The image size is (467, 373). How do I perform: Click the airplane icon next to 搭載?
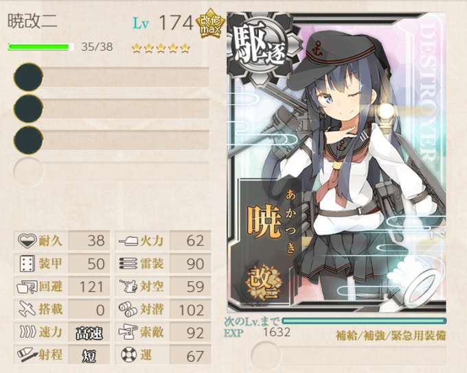tap(27, 309)
